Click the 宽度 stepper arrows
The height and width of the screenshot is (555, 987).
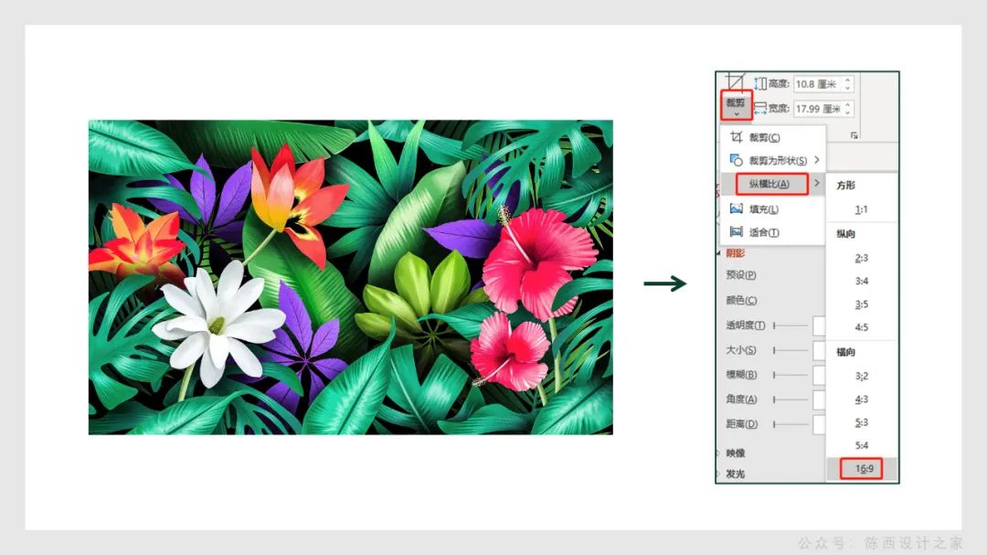(848, 109)
